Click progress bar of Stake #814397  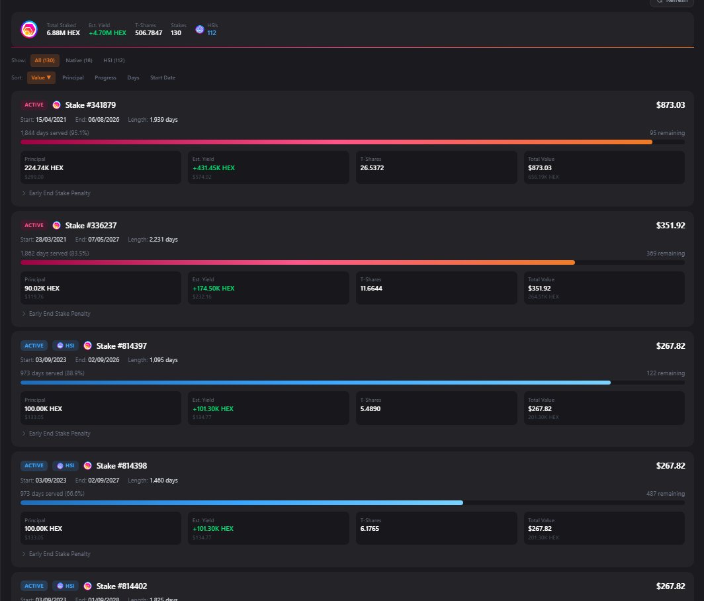coord(353,383)
